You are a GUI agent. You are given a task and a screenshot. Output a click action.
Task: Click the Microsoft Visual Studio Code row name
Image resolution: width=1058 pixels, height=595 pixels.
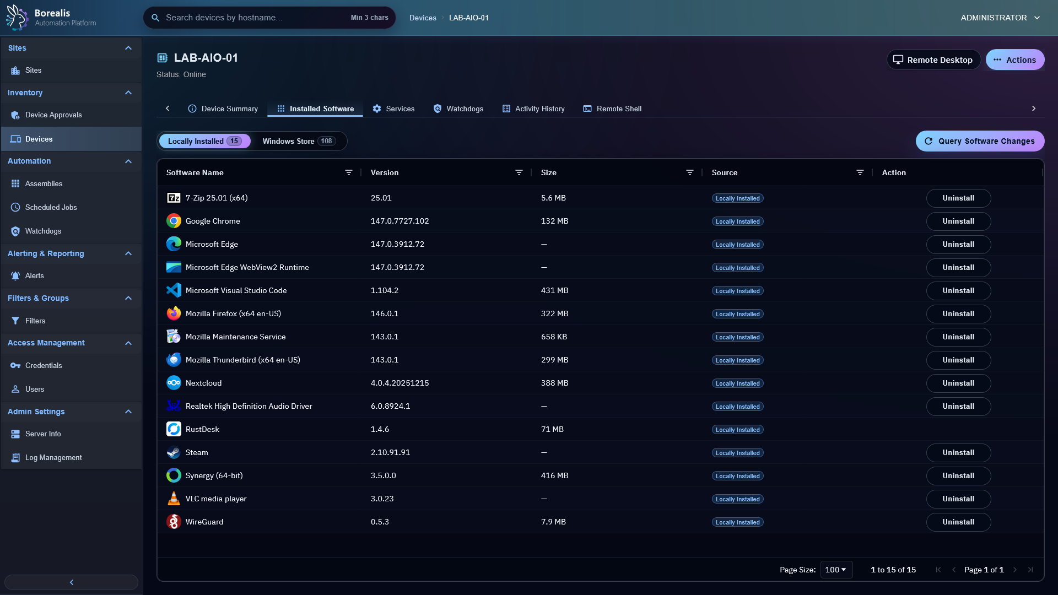pyautogui.click(x=236, y=290)
